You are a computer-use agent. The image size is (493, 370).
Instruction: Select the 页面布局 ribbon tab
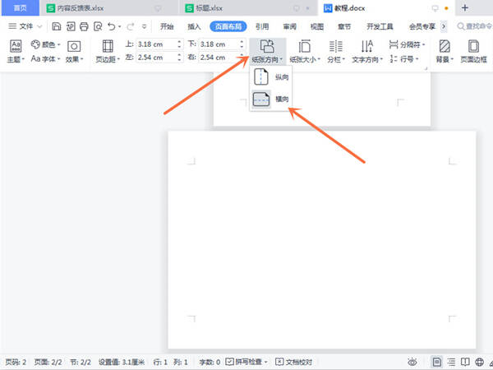(228, 27)
